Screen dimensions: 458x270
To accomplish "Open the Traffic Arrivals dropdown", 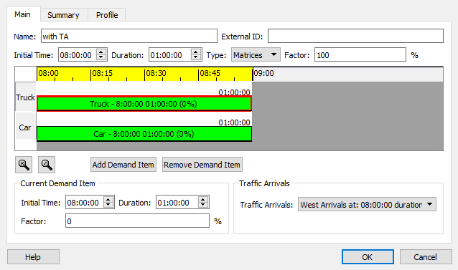I will pyautogui.click(x=367, y=204).
